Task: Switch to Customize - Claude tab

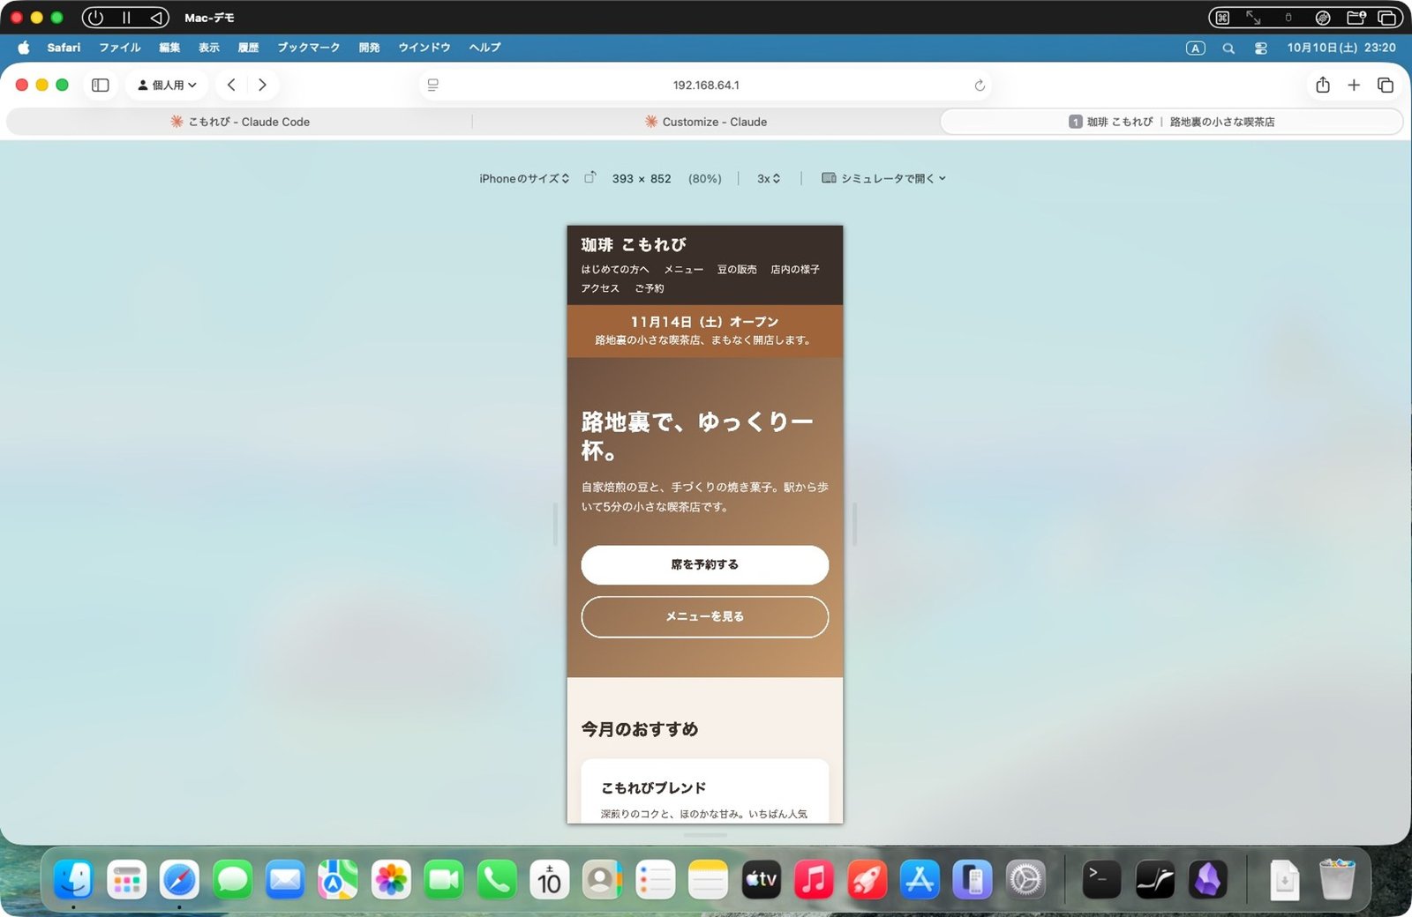Action: click(706, 122)
